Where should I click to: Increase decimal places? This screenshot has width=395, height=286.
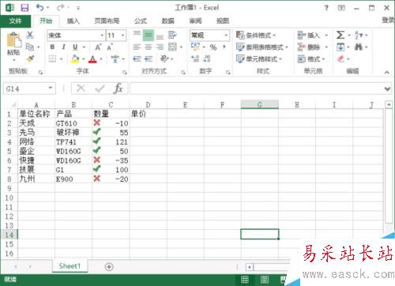[195, 58]
